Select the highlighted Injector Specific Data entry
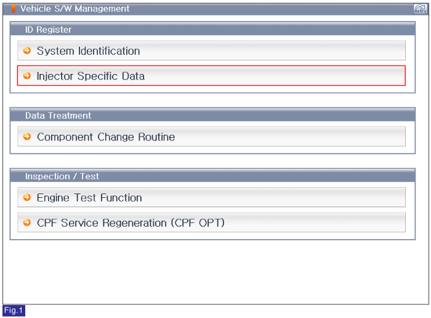431x318 pixels. pos(211,76)
